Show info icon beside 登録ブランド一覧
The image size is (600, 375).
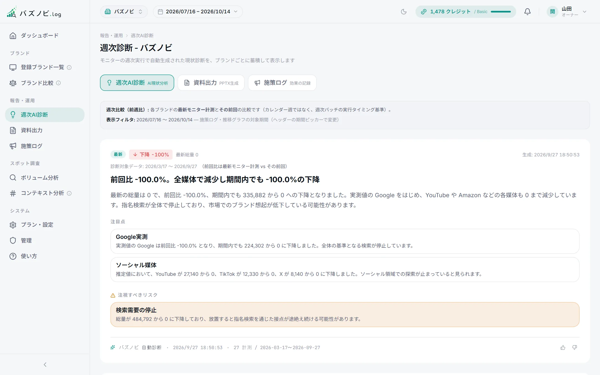pos(69,67)
